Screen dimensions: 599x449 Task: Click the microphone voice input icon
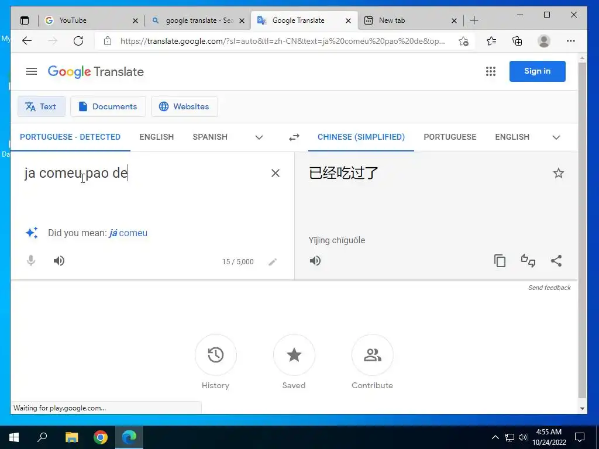click(31, 261)
